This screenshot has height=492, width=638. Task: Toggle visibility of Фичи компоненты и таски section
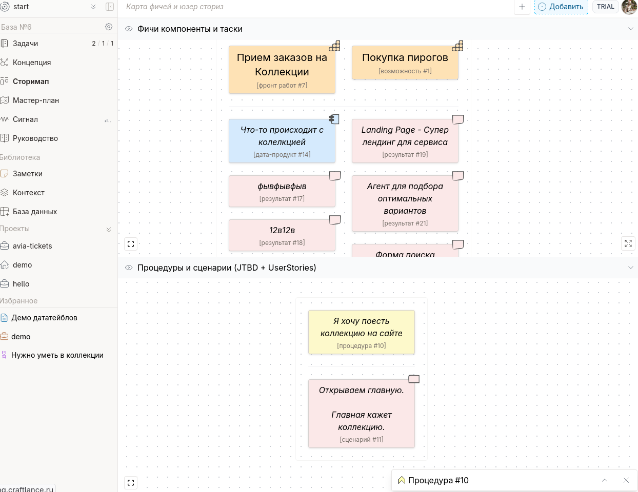point(129,29)
